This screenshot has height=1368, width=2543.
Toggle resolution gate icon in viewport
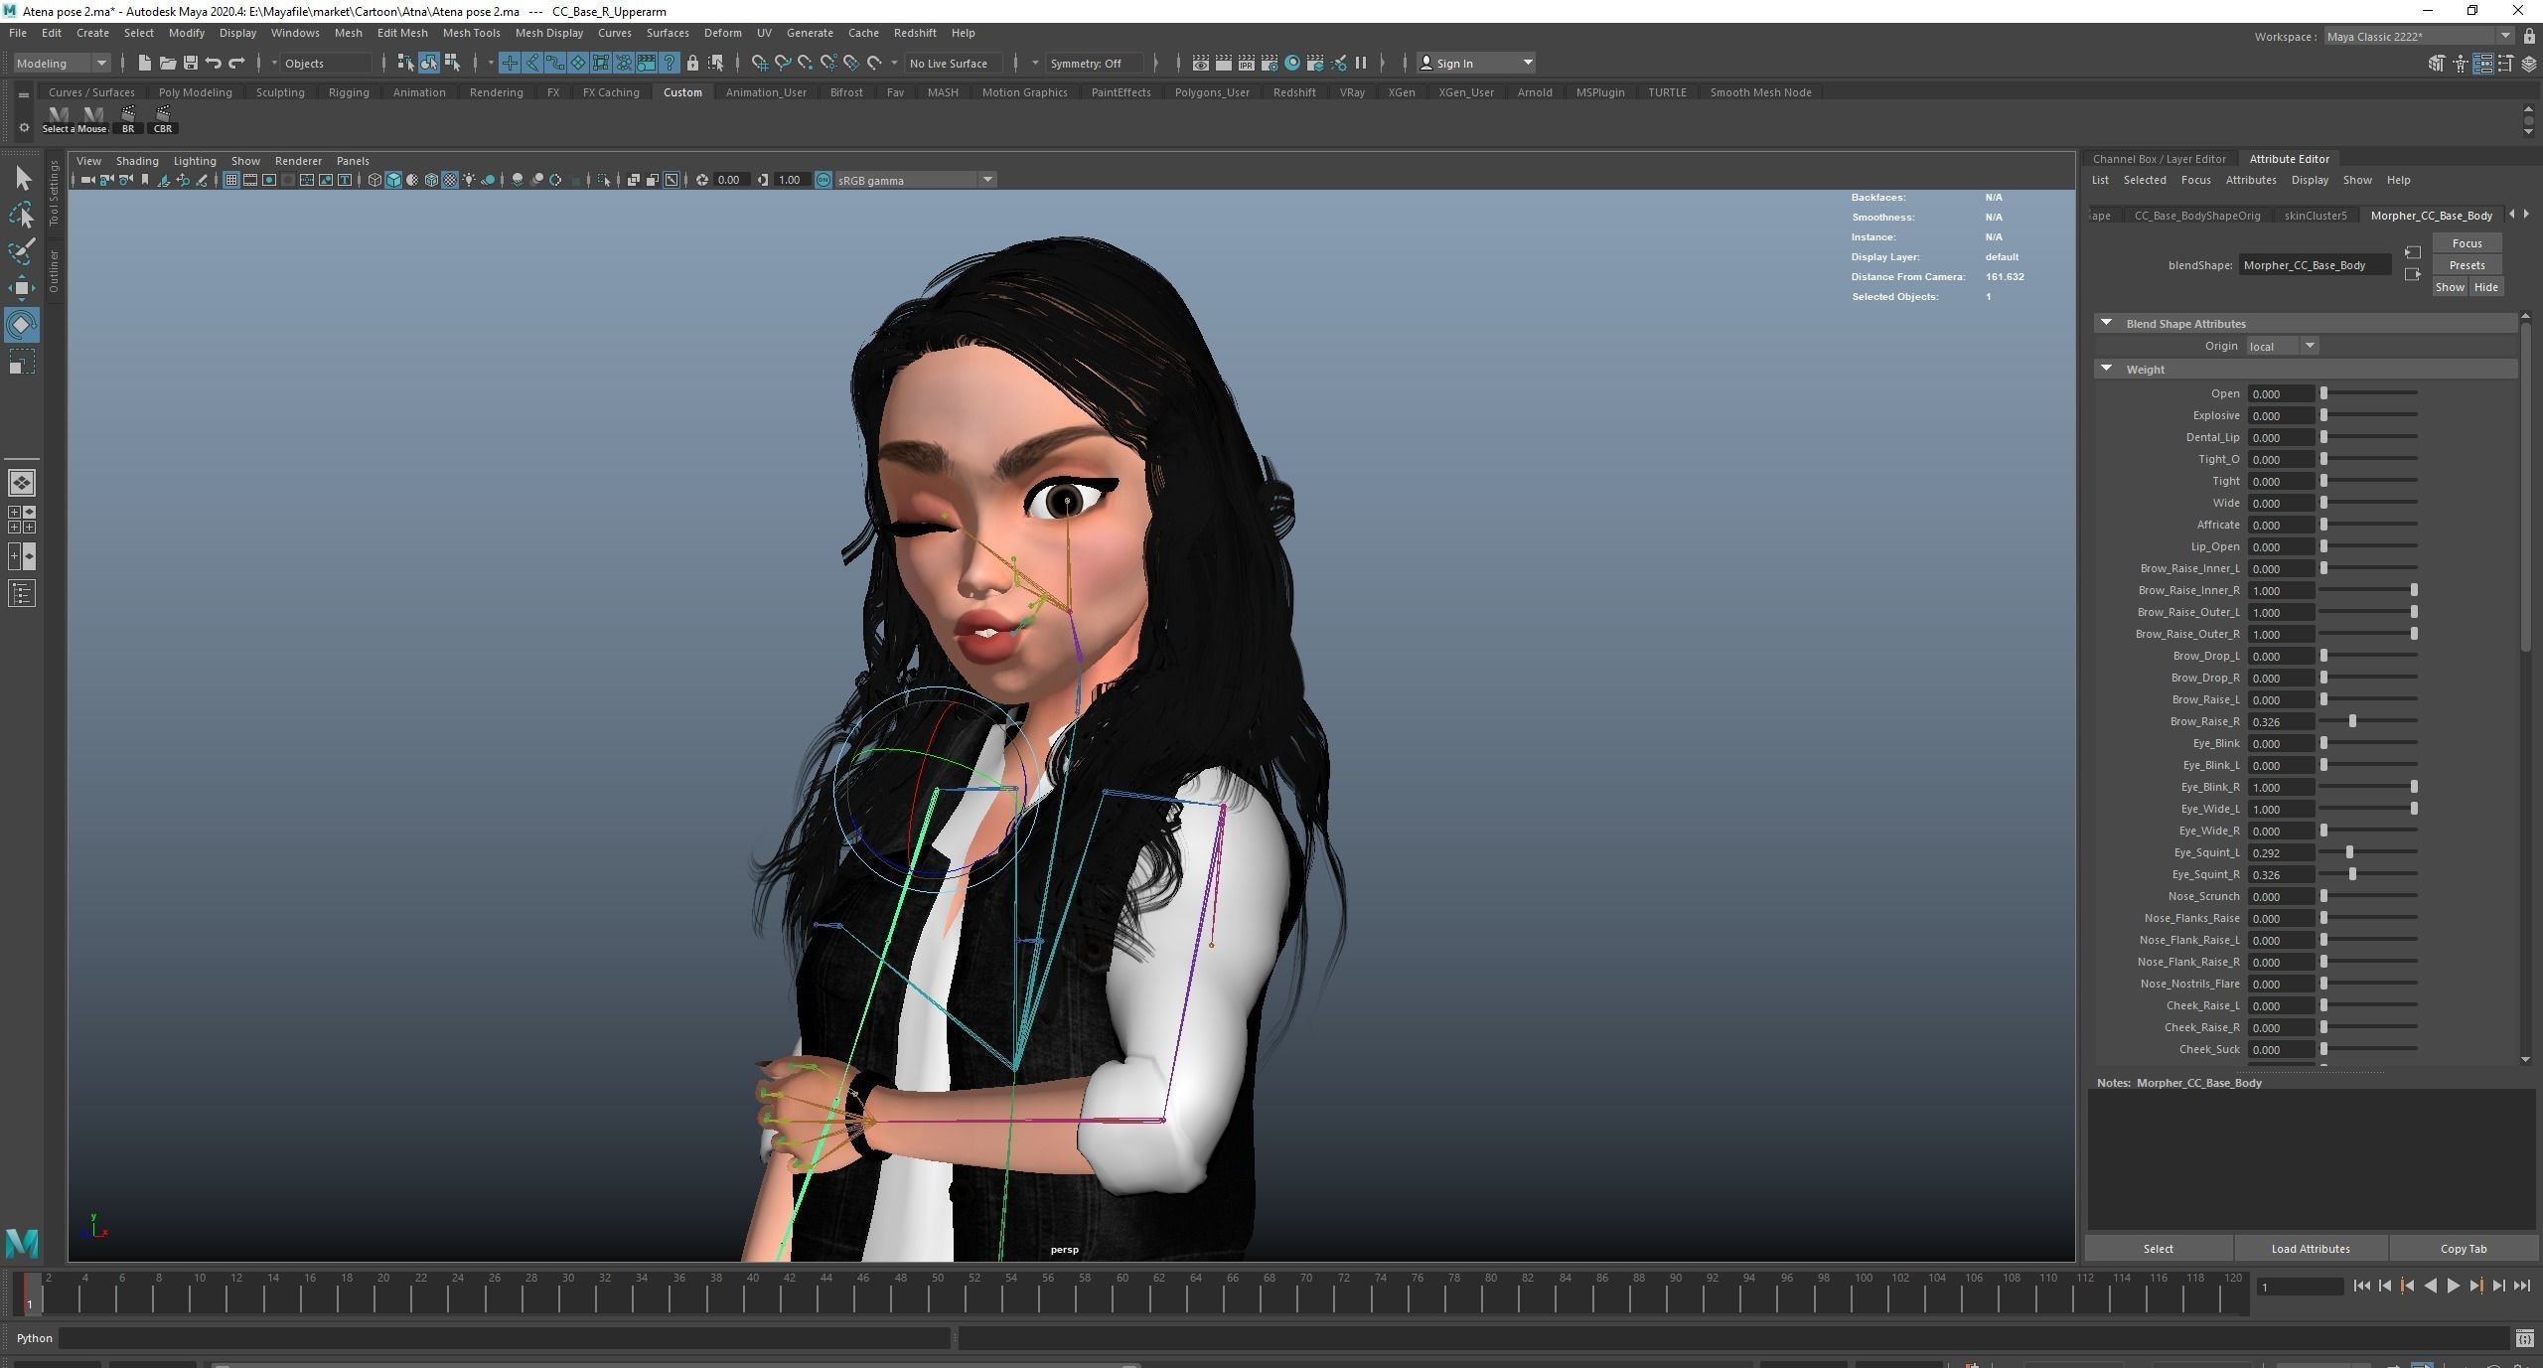pos(269,180)
